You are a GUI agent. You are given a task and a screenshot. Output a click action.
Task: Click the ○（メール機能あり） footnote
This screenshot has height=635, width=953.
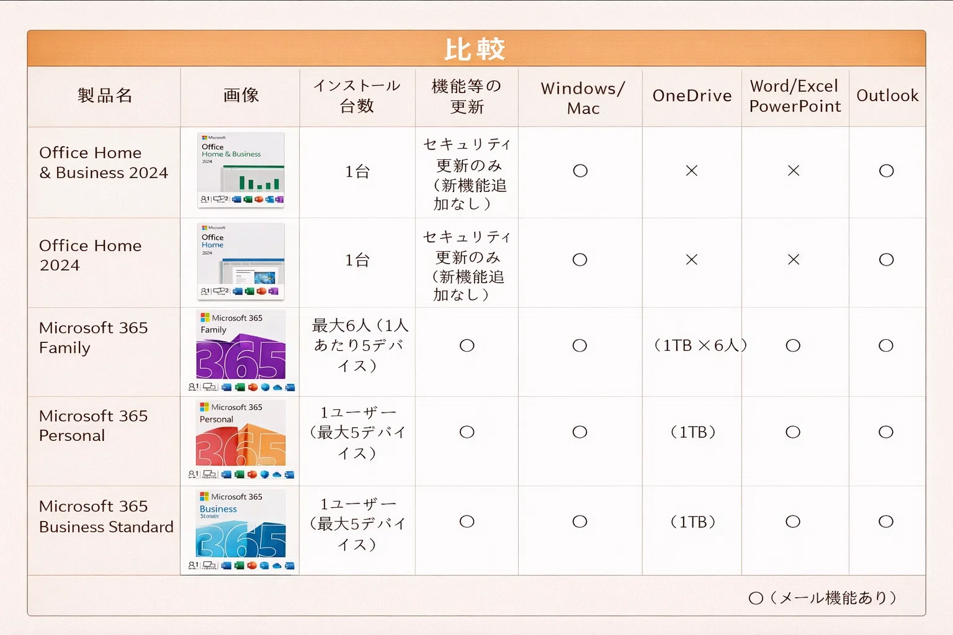(823, 598)
